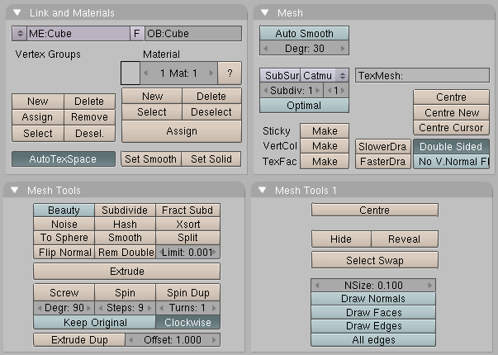Decrease Offset 1.000 with left arrow
498x355 pixels.
click(130, 340)
